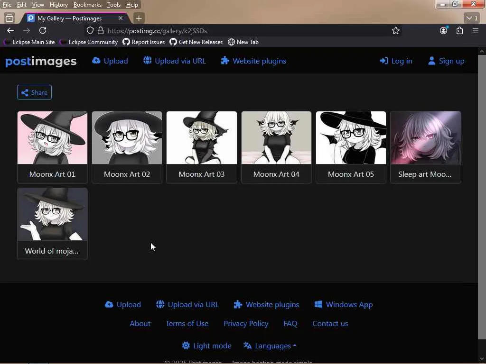Open Eclipse Community bookmark
Image resolution: width=486 pixels, height=364 pixels.
89,42
